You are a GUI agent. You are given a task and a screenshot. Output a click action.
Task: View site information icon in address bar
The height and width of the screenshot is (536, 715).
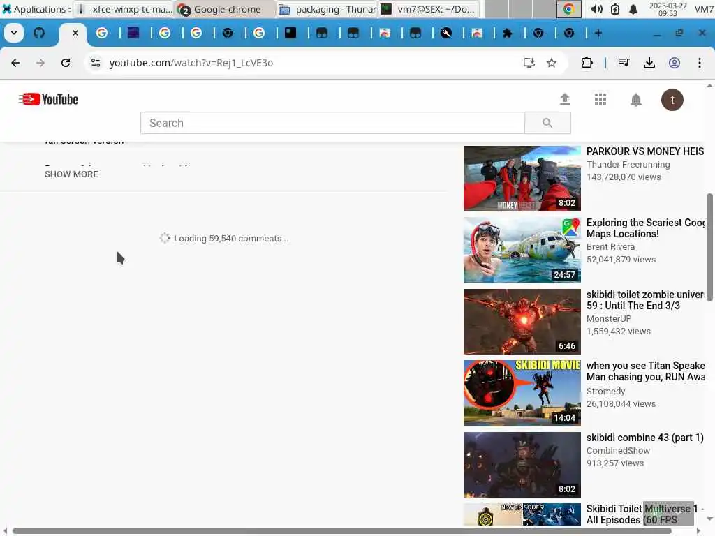point(95,63)
